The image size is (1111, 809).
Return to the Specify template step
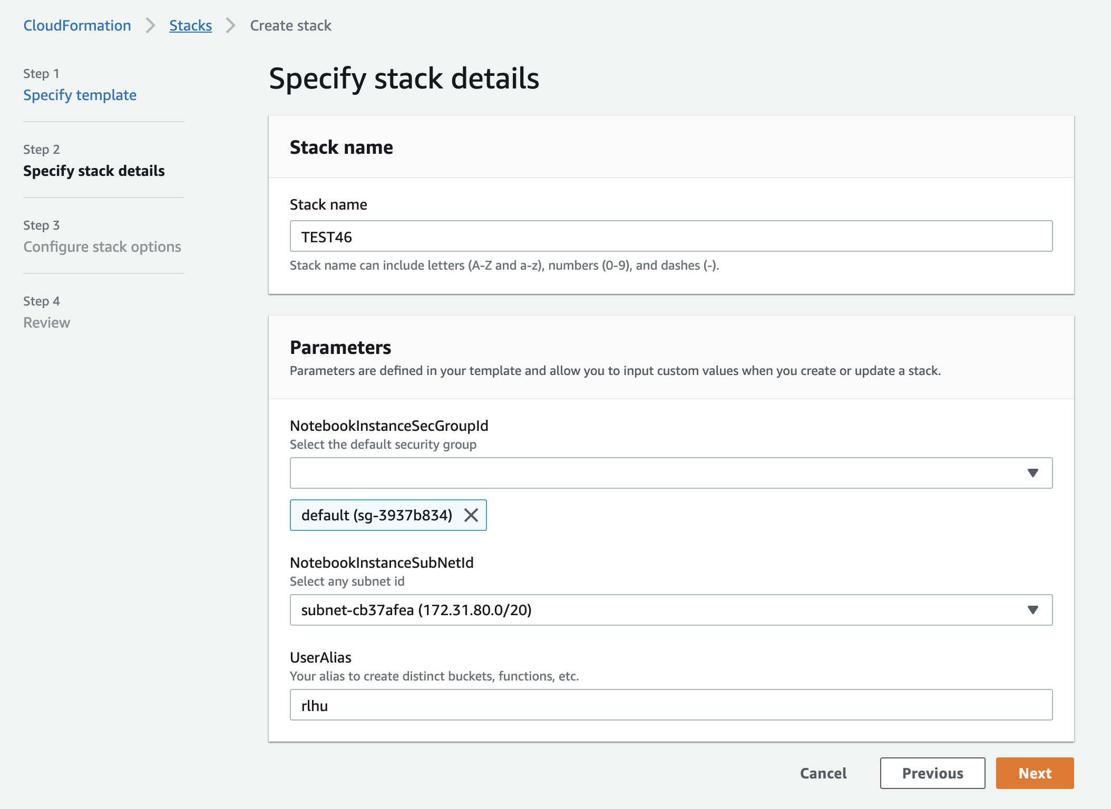(x=80, y=95)
